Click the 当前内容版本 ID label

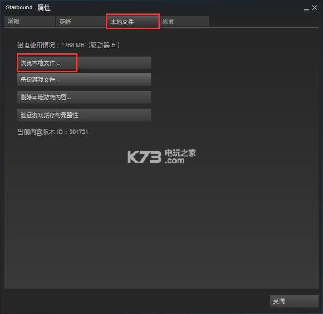pyautogui.click(x=40, y=132)
